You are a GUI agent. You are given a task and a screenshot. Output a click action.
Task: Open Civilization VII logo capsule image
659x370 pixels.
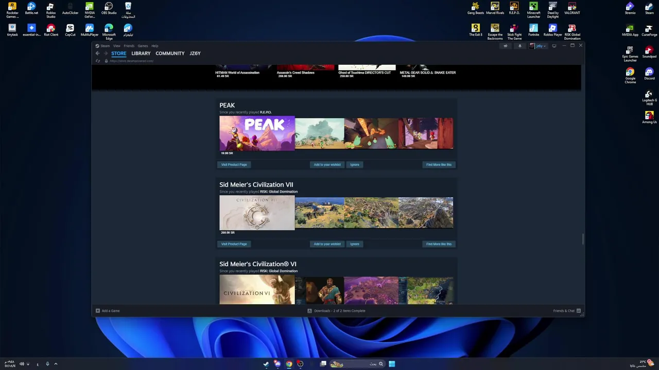coord(257,213)
